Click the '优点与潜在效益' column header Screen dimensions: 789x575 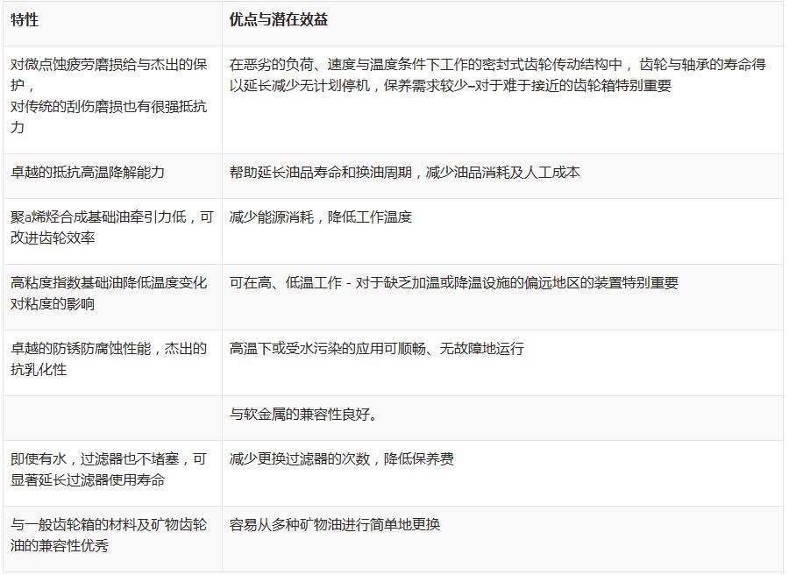278,20
